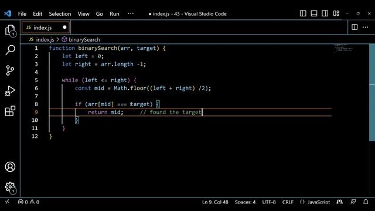This screenshot has height=211, width=375.
Task: Click "let left = 0;" on line 2
Action: pyautogui.click(x=83, y=56)
